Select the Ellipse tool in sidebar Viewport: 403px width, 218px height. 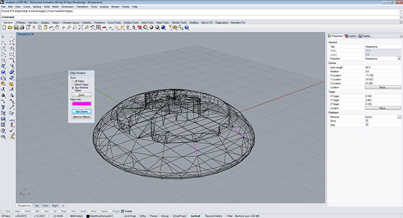[x=12, y=48]
